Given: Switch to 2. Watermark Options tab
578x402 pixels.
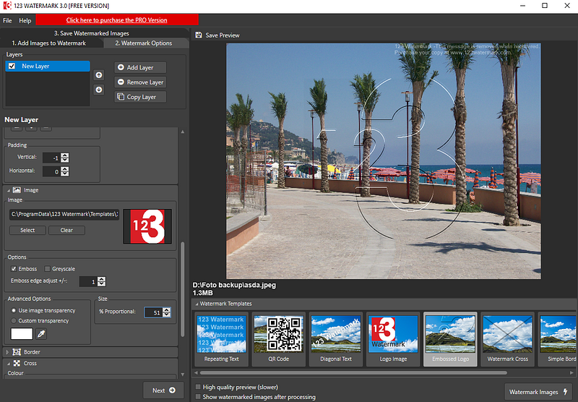Looking at the screenshot, I should click(144, 43).
